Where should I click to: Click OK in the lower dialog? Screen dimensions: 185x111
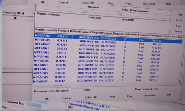pos(47,99)
